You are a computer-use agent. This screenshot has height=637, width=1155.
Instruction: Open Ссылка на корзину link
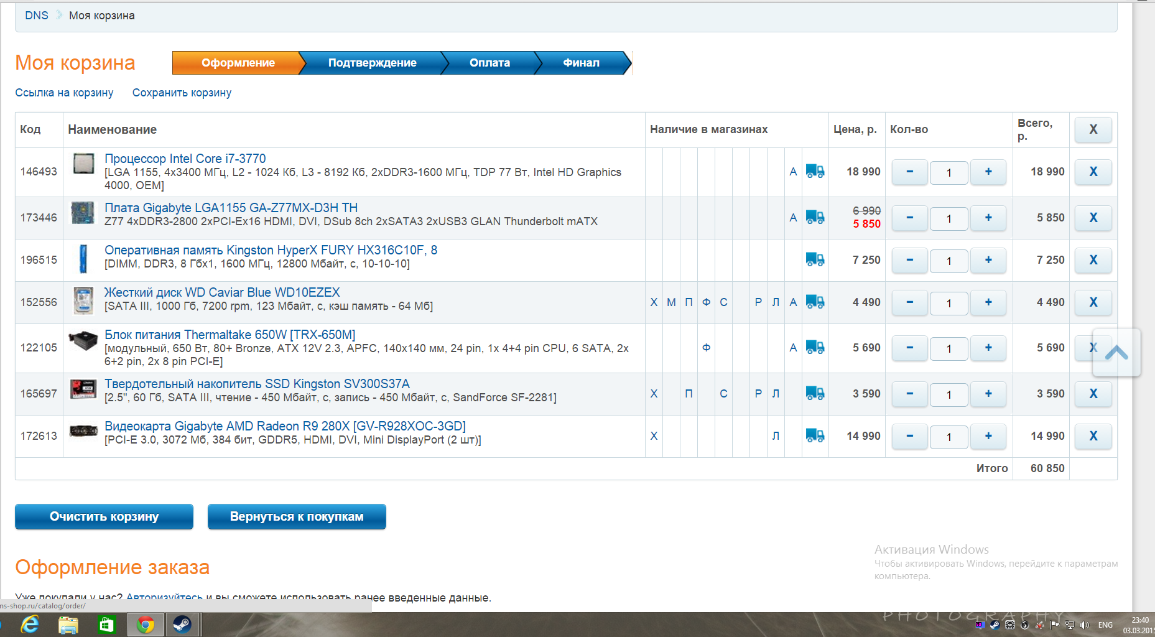pyautogui.click(x=64, y=93)
